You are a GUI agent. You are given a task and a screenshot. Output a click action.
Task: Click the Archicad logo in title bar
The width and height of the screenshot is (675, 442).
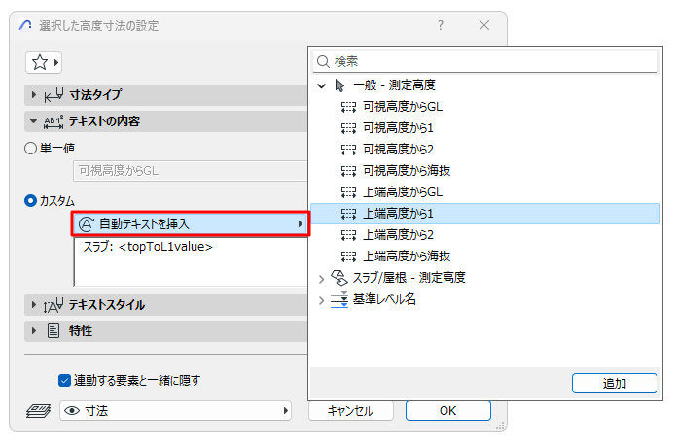(x=25, y=26)
